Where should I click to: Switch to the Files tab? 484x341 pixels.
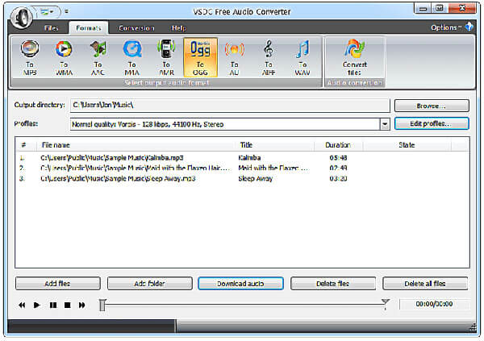(x=52, y=28)
